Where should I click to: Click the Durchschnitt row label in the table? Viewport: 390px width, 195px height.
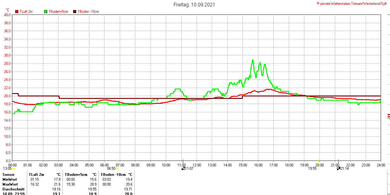pos(13,189)
